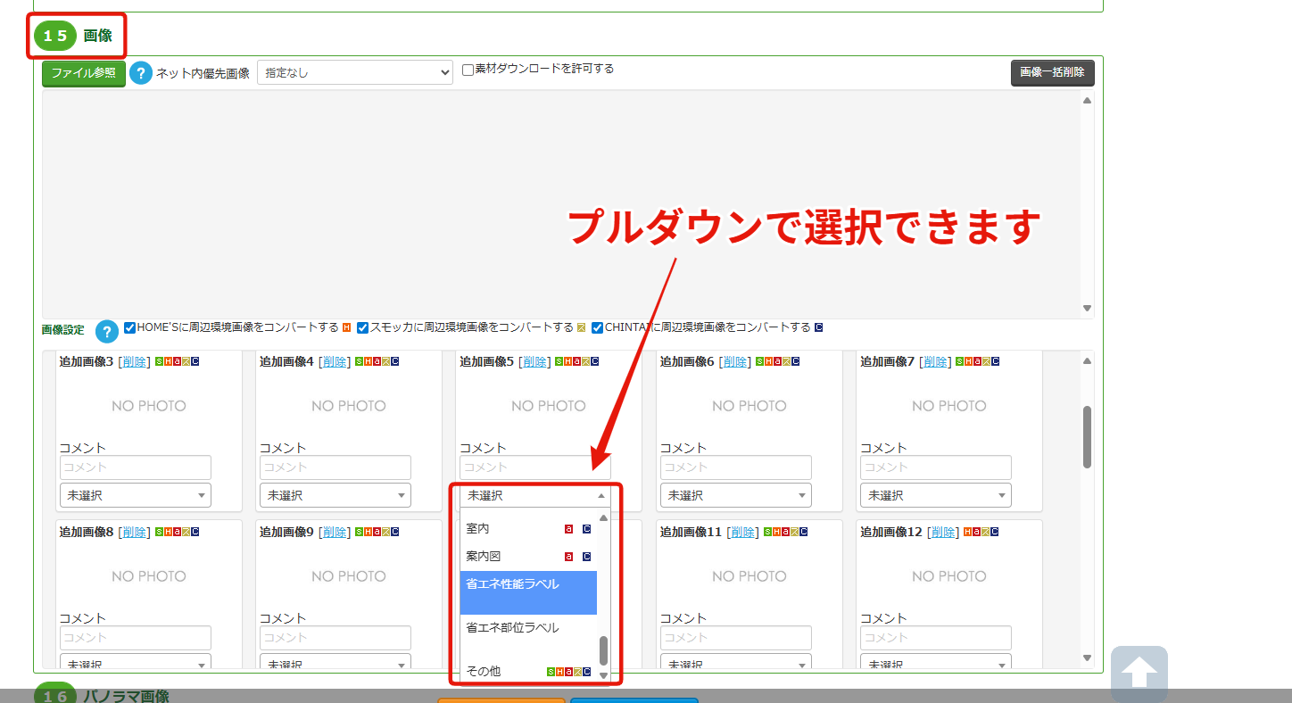The width and height of the screenshot is (1292, 703).
Task: Click the NO PHOTO thumbnail of 追加画像6
Action: [750, 406]
